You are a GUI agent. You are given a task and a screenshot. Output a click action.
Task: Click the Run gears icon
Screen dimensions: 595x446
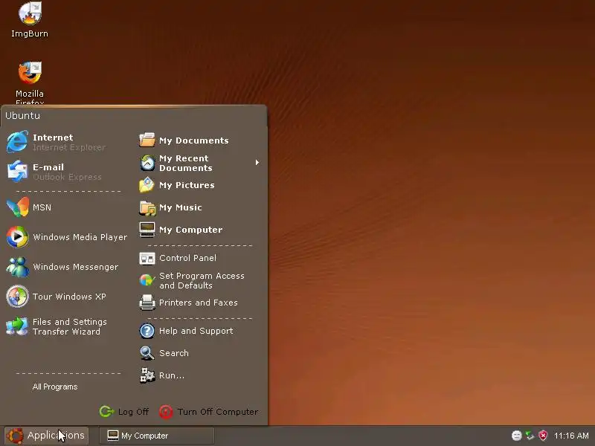(x=147, y=375)
